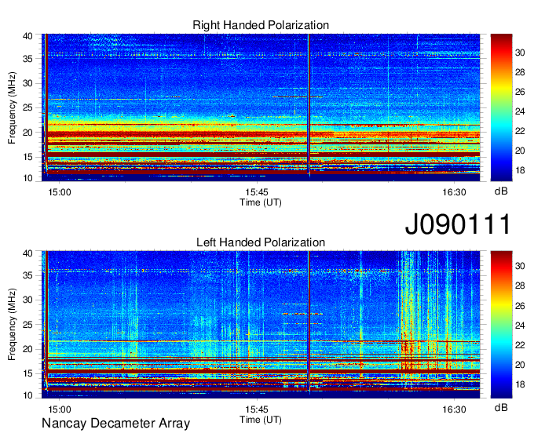This screenshot has height=433, width=534.
Task: Click the 25 MHz tick label on bottom plot
Action: (x=27, y=325)
